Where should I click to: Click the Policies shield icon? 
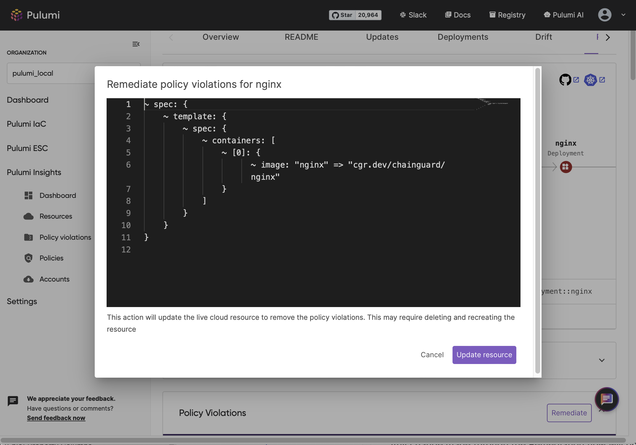[29, 258]
